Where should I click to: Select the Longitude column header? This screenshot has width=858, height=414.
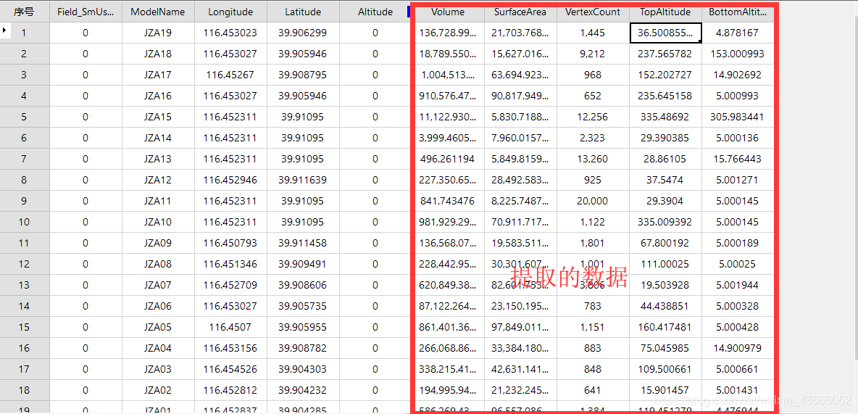point(230,12)
